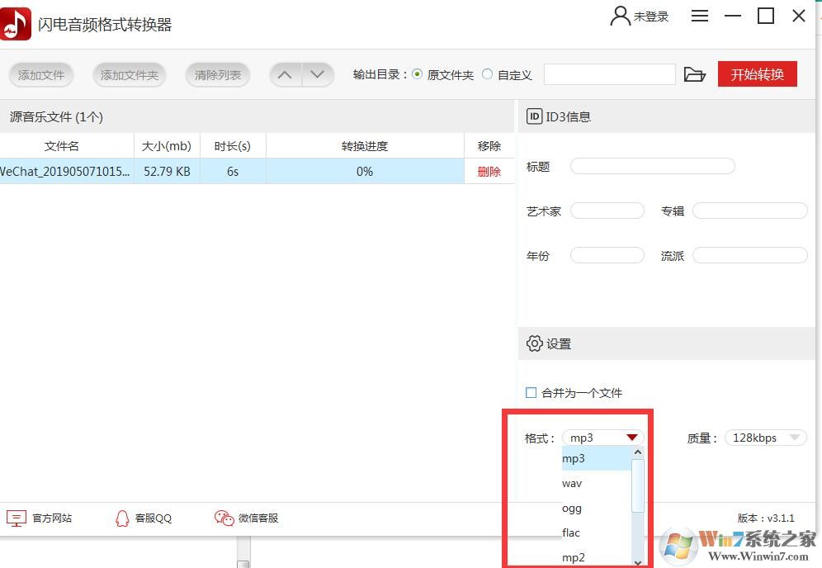Image resolution: width=822 pixels, height=568 pixels.
Task: Choose wav from the format dropdown list
Action: [572, 483]
